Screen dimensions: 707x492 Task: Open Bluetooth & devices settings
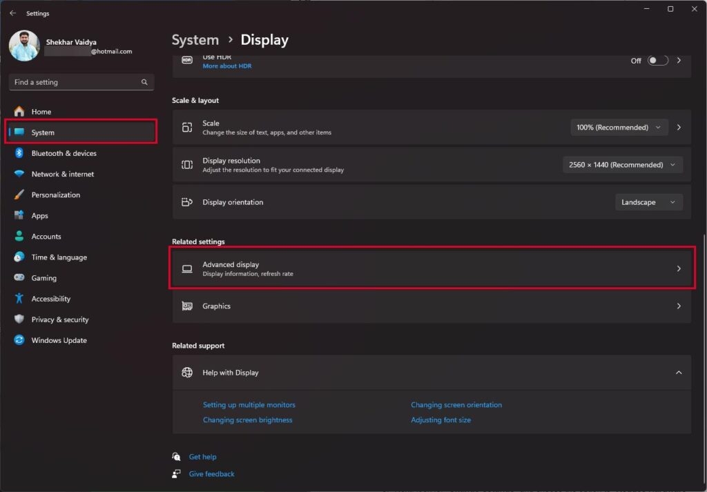(81, 152)
